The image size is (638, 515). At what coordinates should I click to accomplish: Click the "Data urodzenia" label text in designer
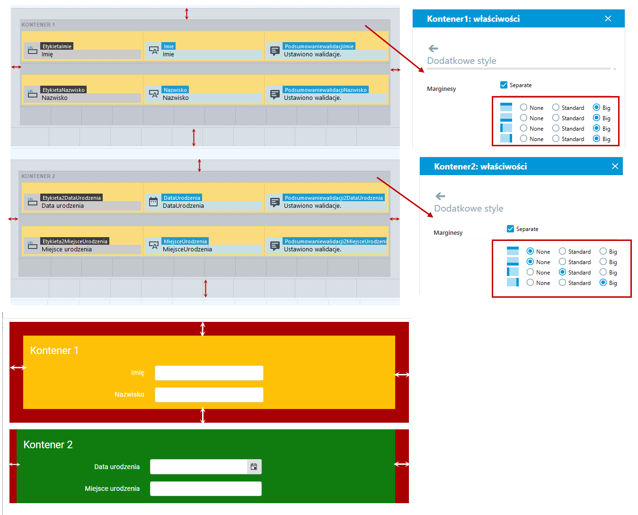62,206
